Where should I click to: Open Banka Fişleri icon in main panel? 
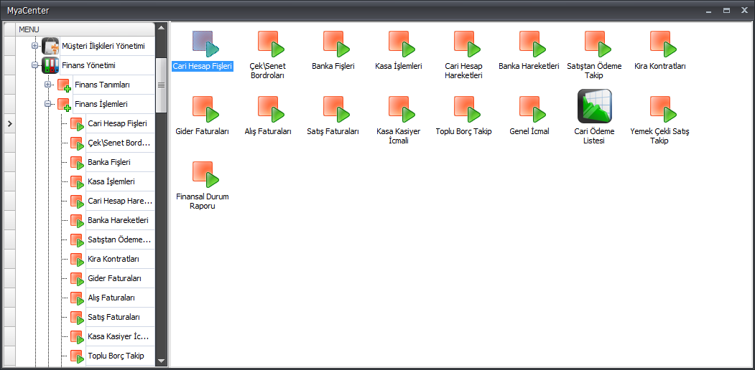click(337, 43)
